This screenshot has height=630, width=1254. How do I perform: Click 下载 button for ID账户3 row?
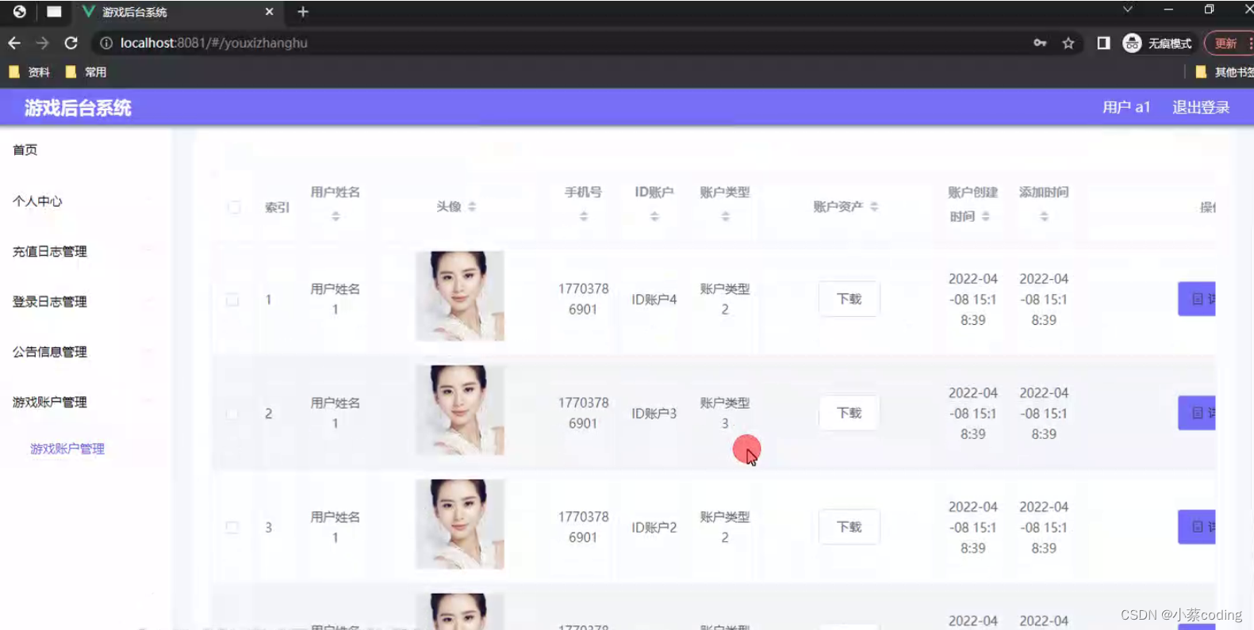pos(849,413)
